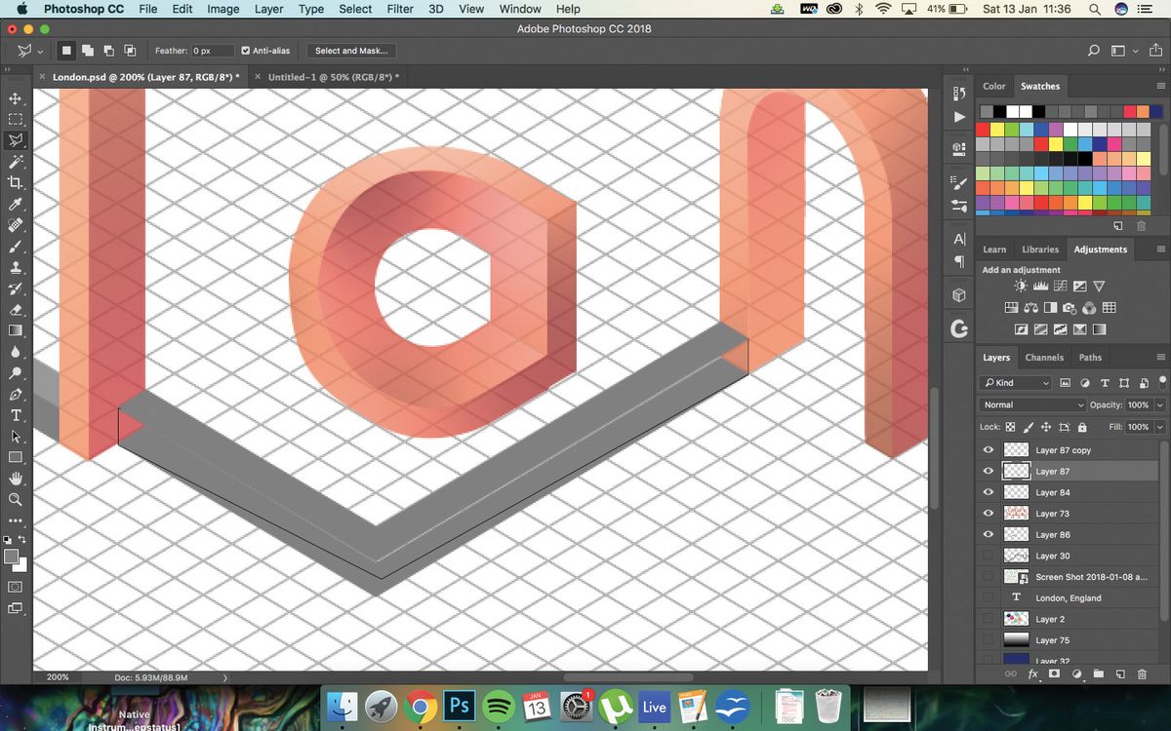Show the Layer 30 layer
Viewport: 1171px width, 731px height.
[989, 556]
